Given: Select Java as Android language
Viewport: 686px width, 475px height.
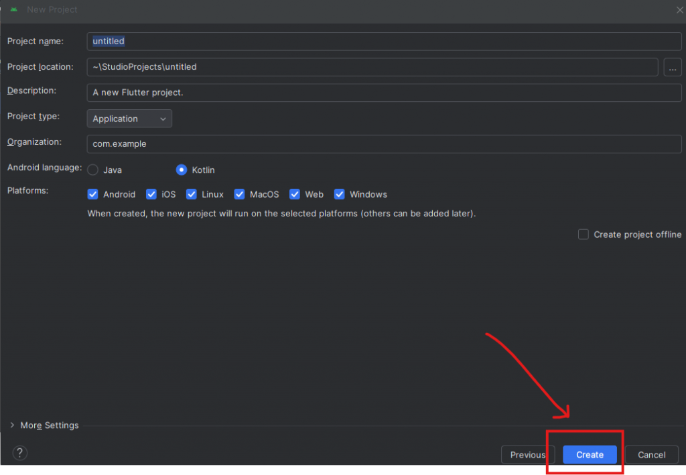Looking at the screenshot, I should [93, 170].
